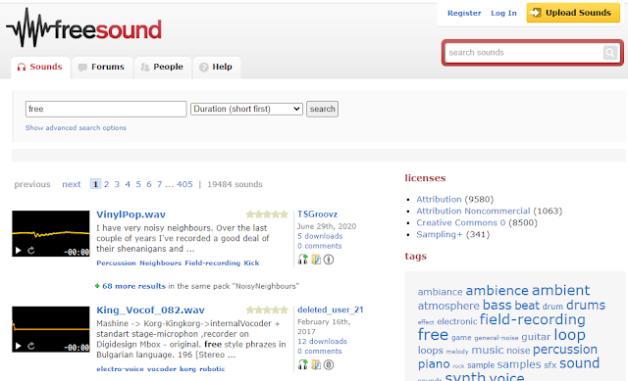The width and height of the screenshot is (628, 381).
Task: Filter by Attribution Noncommercial license
Action: [x=473, y=211]
